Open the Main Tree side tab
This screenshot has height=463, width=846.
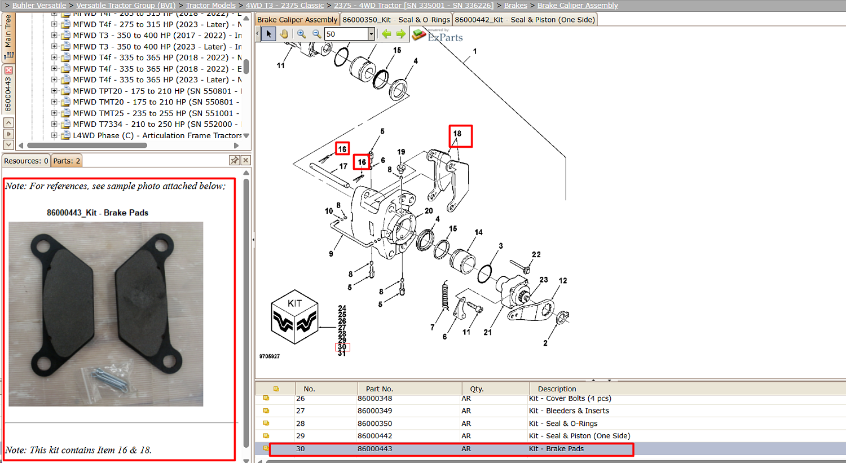pyautogui.click(x=8, y=37)
